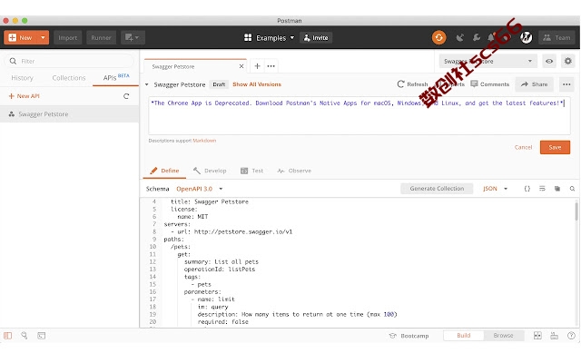The width and height of the screenshot is (581, 363).
Task: Open help question mark icon
Action: (x=571, y=336)
